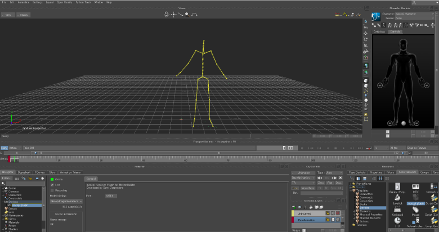Viewport: 439px width, 232px height.
Task: Open the Model binding dropdown
Action: [66, 201]
